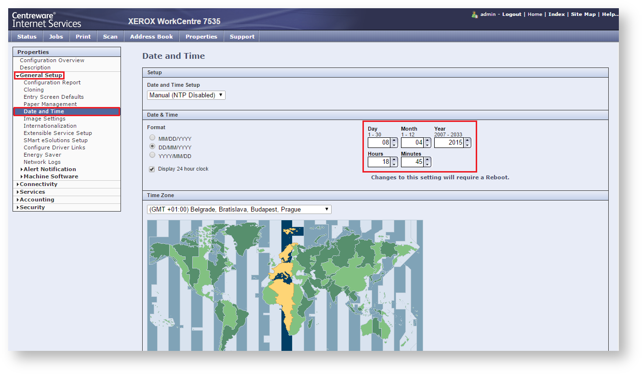This screenshot has height=374, width=642.
Task: Increase the Day value with up arrow
Action: 394,140
